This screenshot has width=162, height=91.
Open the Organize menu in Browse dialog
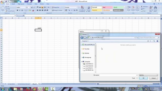pos(85,41)
